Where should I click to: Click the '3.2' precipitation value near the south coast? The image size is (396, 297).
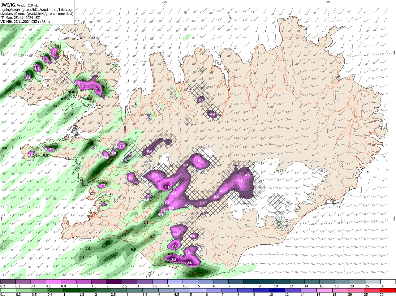[x=174, y=260]
